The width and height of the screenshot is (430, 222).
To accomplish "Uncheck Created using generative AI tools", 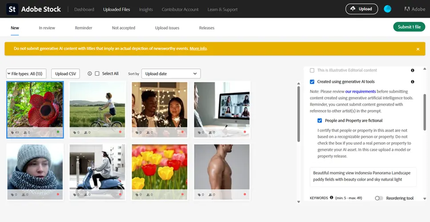I will (312, 82).
